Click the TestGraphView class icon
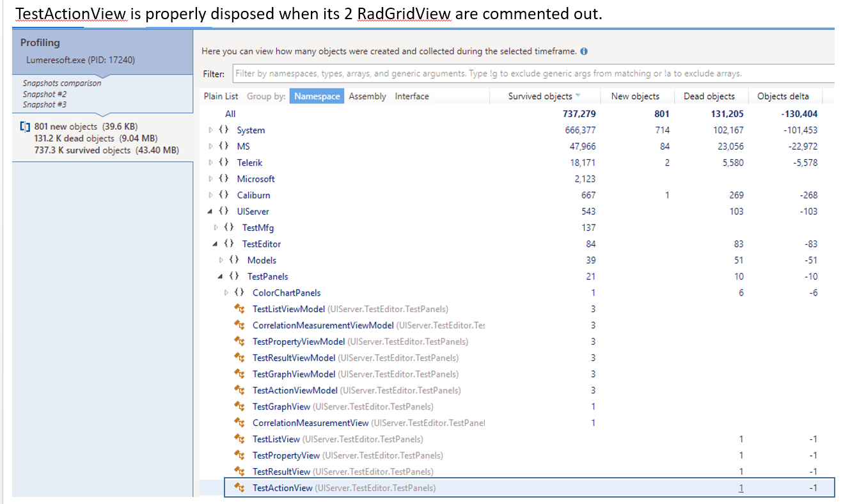 (x=240, y=407)
